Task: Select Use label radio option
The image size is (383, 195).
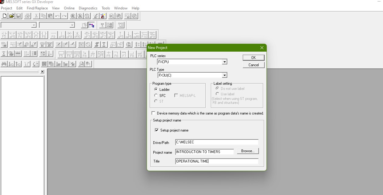Action: point(225,94)
